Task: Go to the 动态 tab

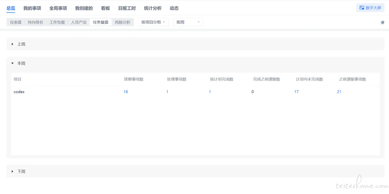Action: (x=174, y=8)
